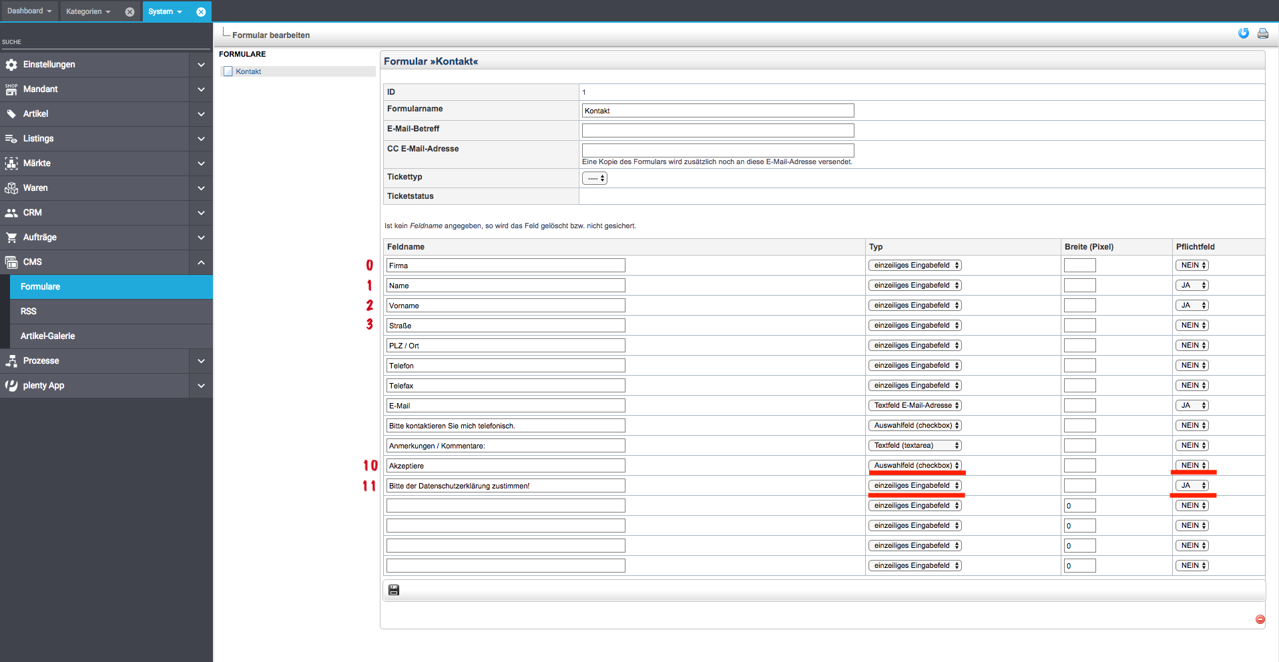This screenshot has width=1279, height=662.
Task: Change Pflichtfeld dropdown for E-Mail row
Action: [x=1192, y=406]
